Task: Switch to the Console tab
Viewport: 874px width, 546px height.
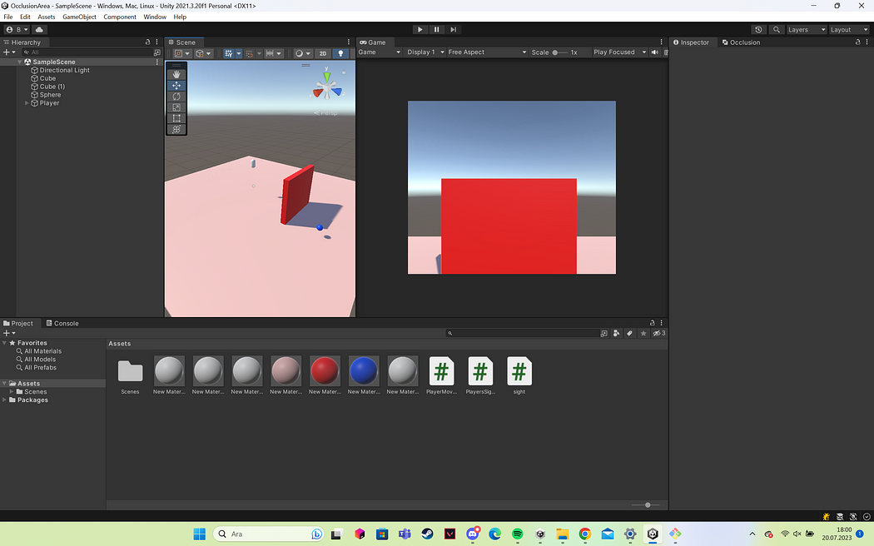Action: (62, 323)
